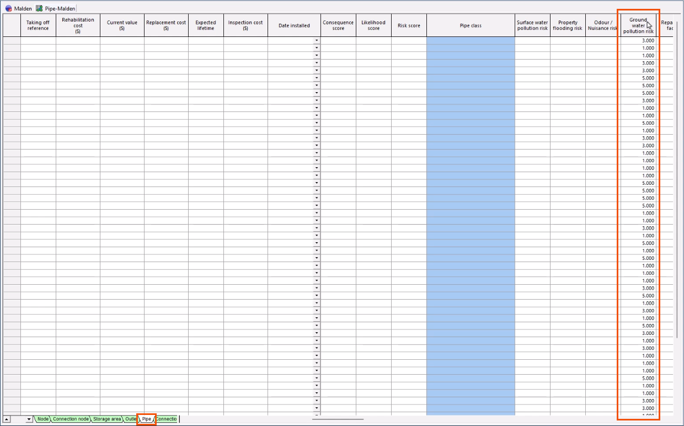The image size is (684, 426).
Task: Click the vertical scrollbar on the right edge
Action: [677, 188]
